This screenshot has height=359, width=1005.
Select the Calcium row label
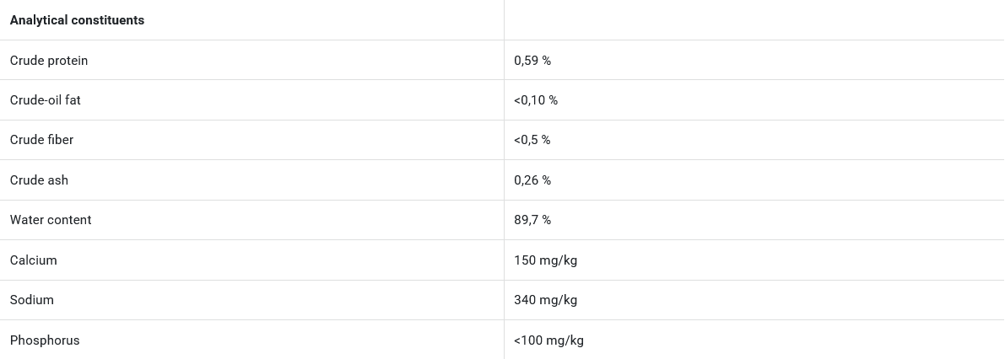(x=34, y=260)
